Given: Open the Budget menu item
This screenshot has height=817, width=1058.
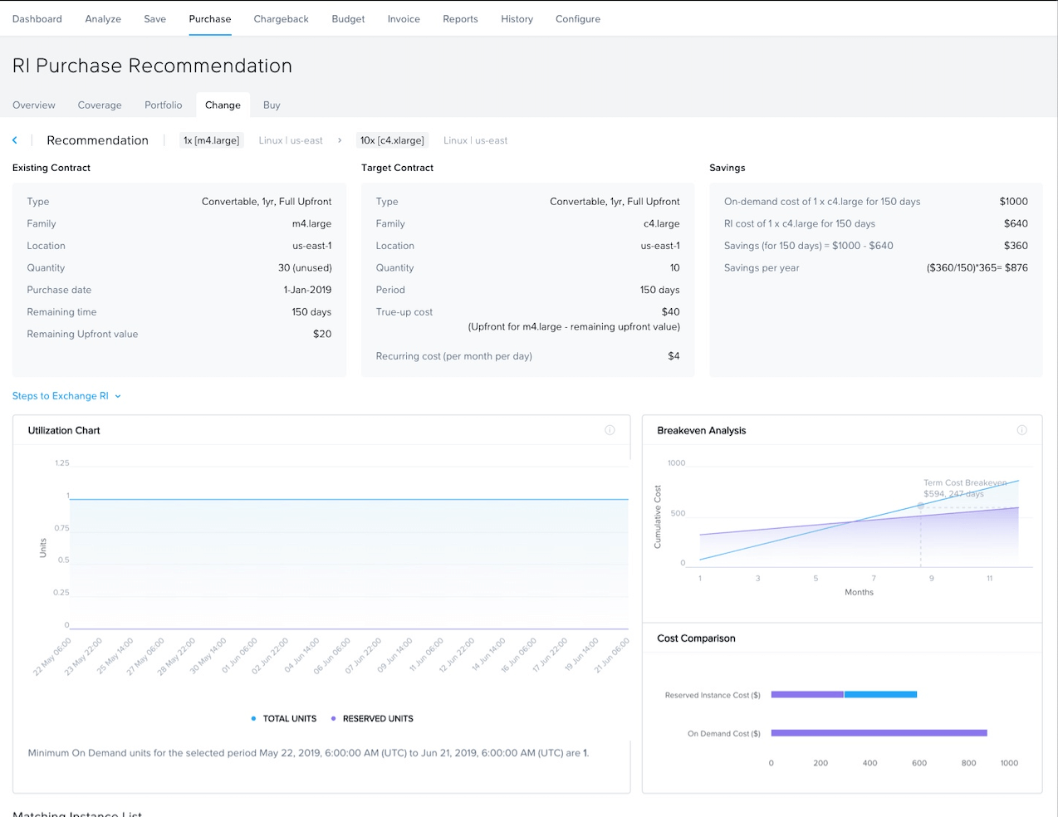Looking at the screenshot, I should pos(348,19).
